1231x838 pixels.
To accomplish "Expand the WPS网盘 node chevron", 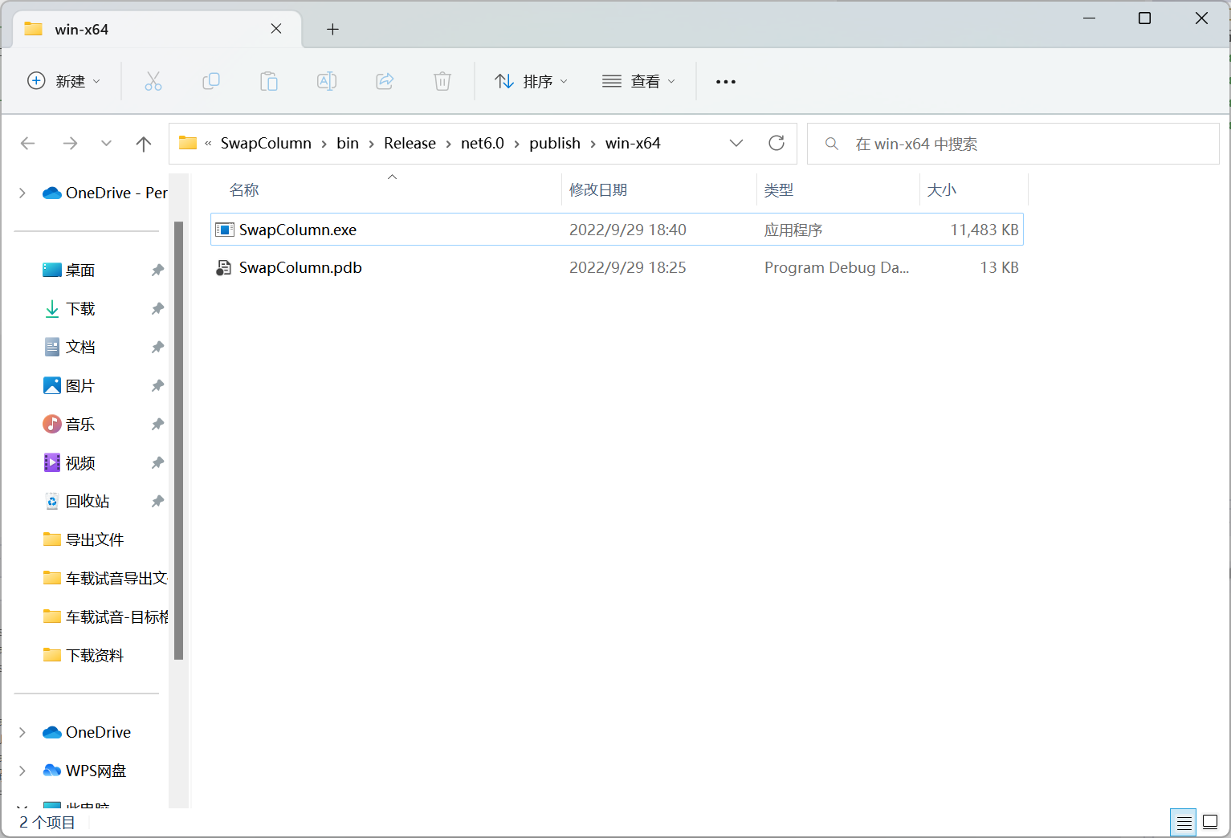I will coord(22,771).
